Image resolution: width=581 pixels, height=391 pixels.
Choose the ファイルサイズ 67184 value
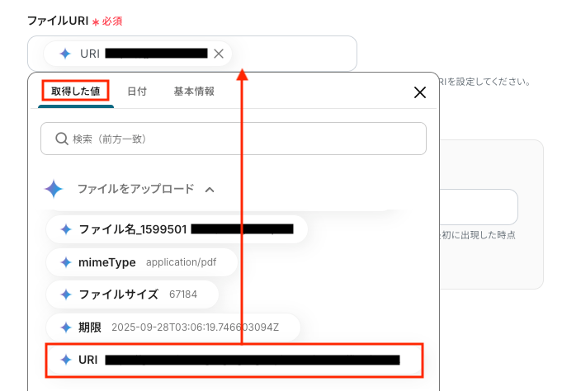coord(132,294)
